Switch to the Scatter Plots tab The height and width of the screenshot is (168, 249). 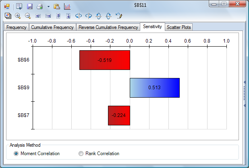click(179, 27)
